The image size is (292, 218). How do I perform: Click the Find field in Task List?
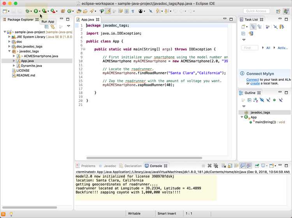click(x=250, y=48)
